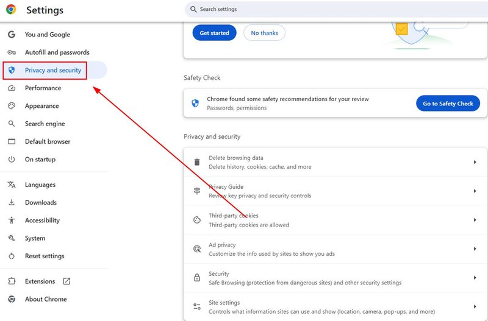The image size is (488, 321).
Task: Click the external link icon next to Extensions
Action: 66,281
